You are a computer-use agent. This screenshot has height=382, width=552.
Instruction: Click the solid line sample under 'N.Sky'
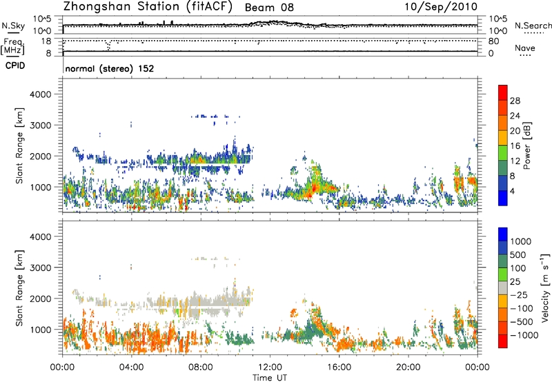(13, 32)
